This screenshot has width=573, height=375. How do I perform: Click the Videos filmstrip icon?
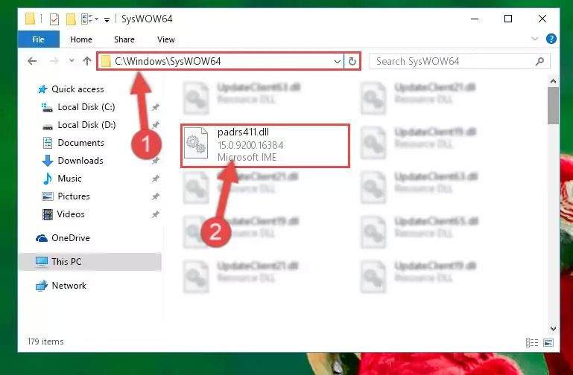(47, 214)
